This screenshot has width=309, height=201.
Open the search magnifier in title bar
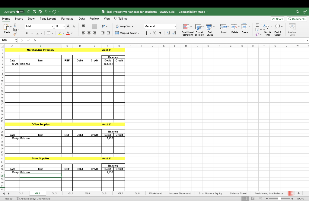click(x=298, y=12)
